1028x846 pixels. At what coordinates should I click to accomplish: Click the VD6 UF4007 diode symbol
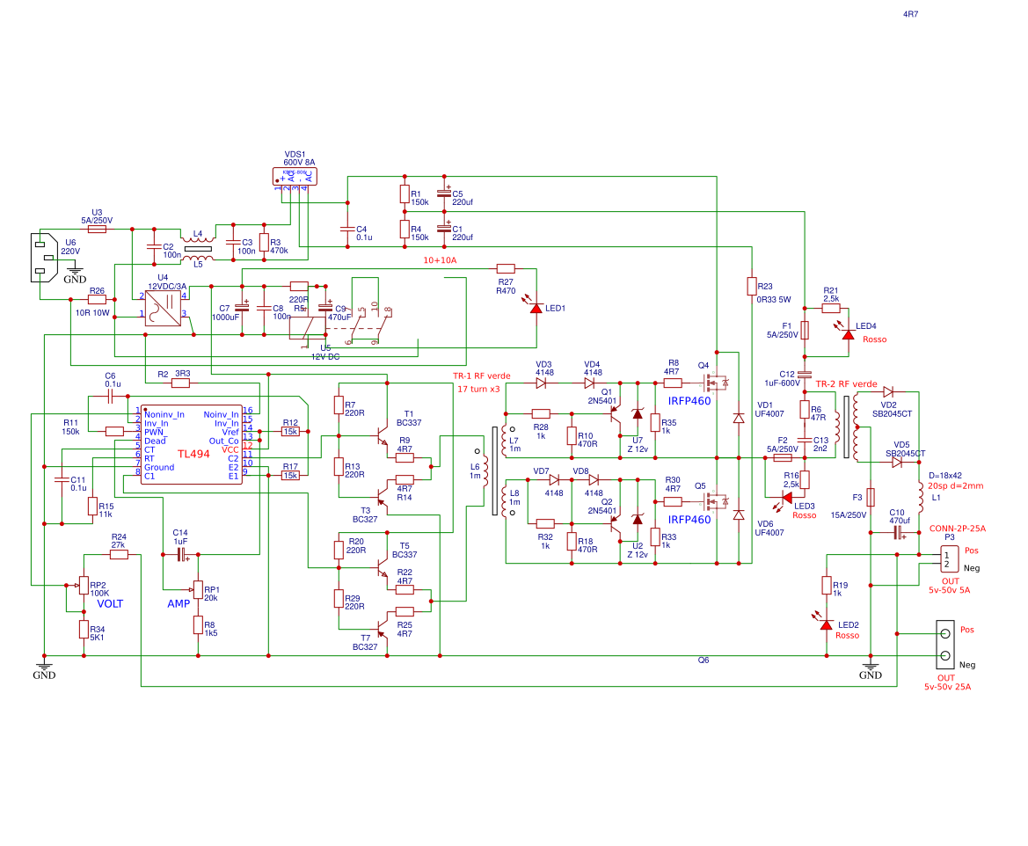click(x=739, y=514)
